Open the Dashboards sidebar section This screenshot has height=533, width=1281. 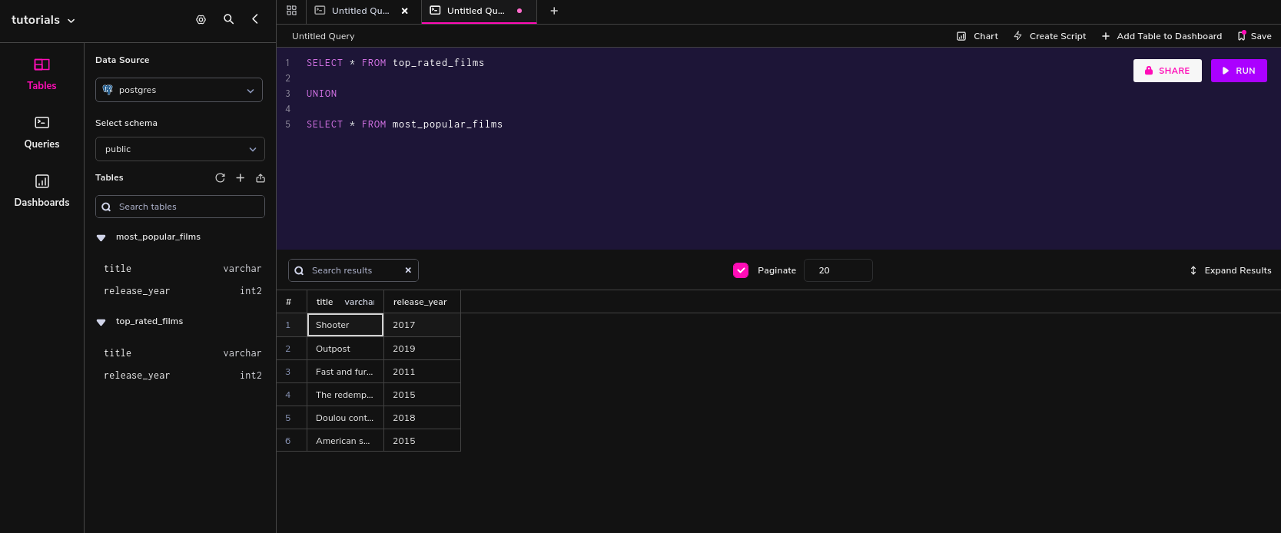point(41,191)
